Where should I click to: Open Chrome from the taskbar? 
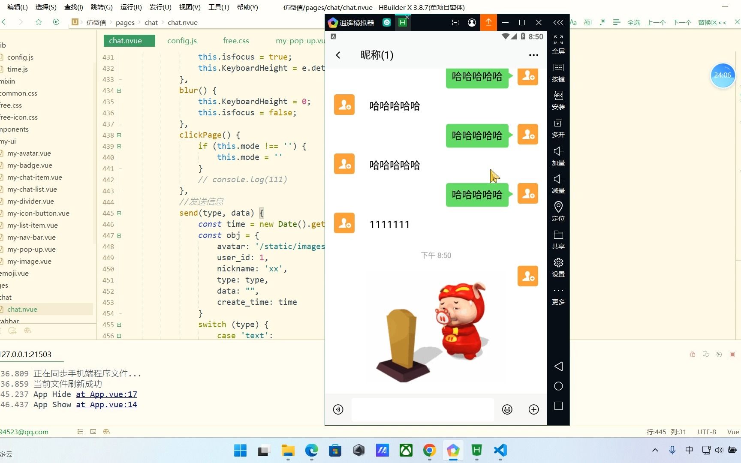(429, 450)
